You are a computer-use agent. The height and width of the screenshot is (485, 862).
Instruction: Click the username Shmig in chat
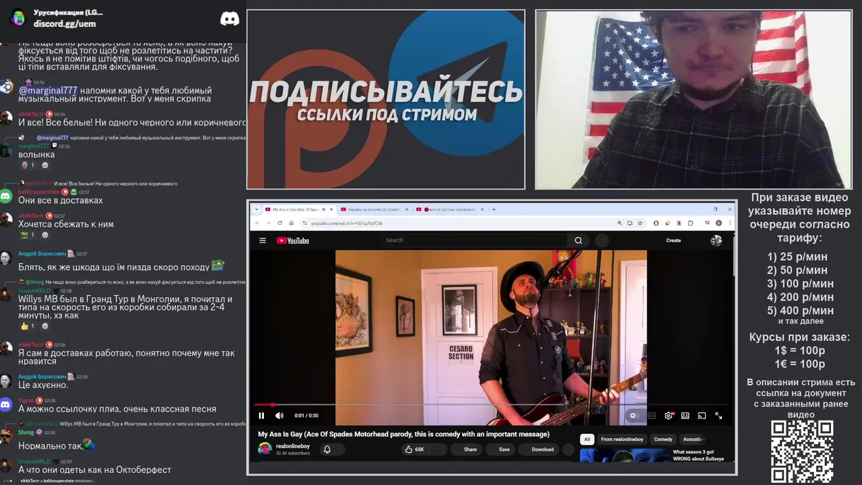[x=26, y=432]
